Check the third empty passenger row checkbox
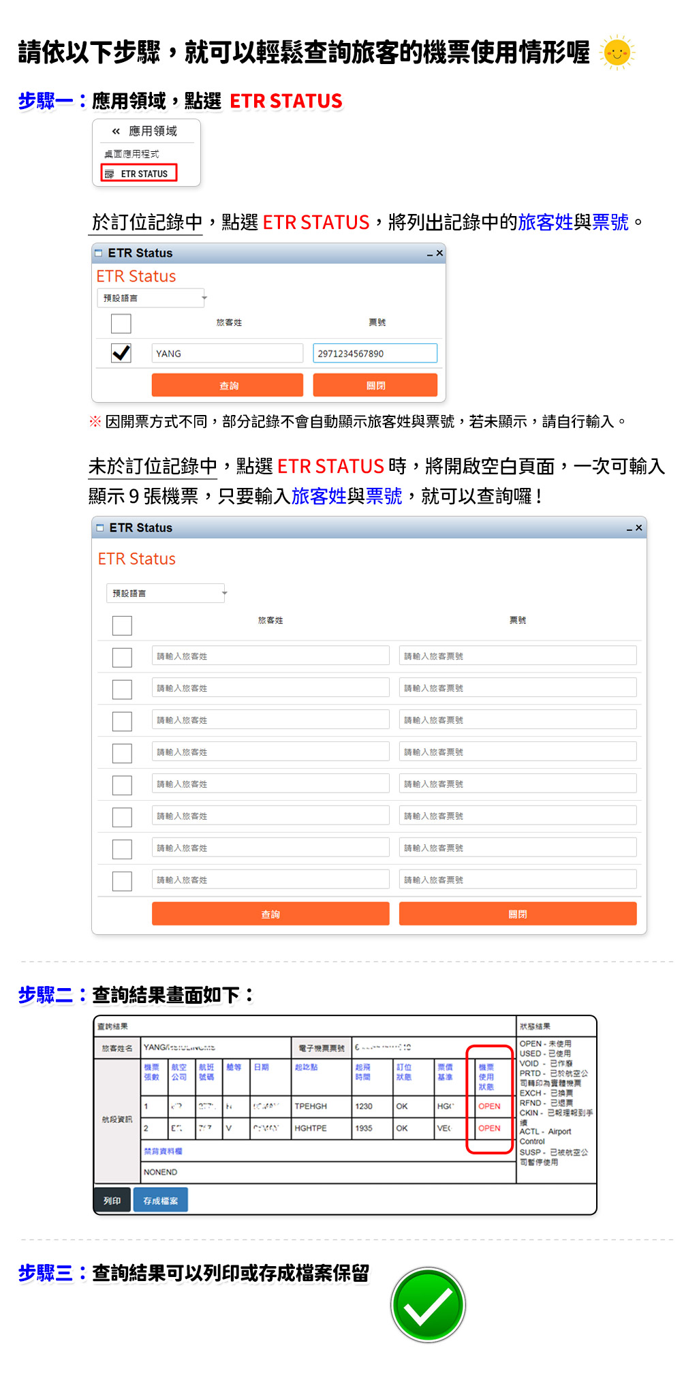 tap(122, 721)
